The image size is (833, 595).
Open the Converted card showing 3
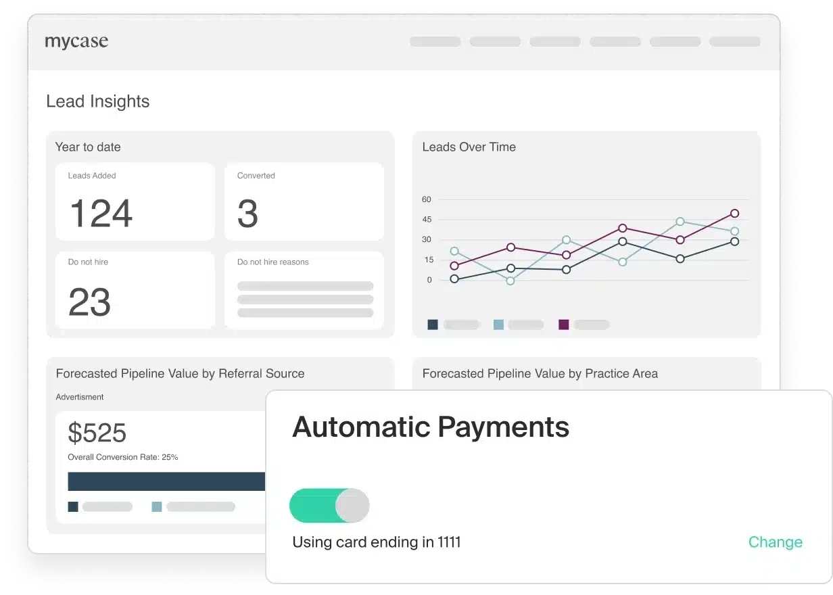304,201
